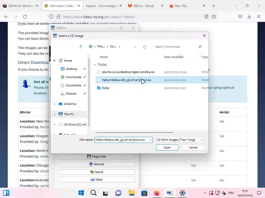
Task: Open Task View on taskbar
Action: pyautogui.click(x=106, y=193)
